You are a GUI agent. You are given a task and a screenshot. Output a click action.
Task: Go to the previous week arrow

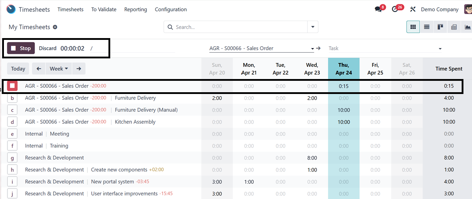(x=39, y=69)
